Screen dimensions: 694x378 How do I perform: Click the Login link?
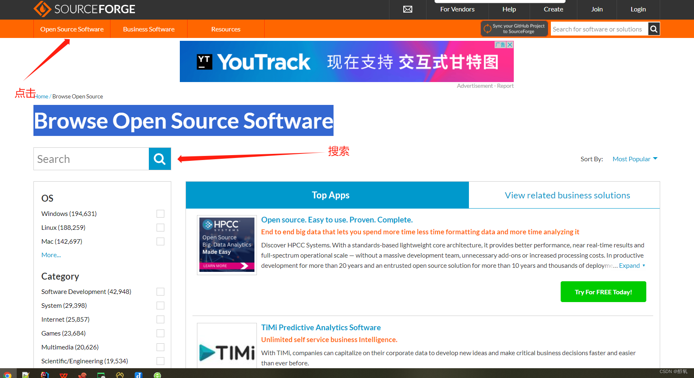coord(638,9)
